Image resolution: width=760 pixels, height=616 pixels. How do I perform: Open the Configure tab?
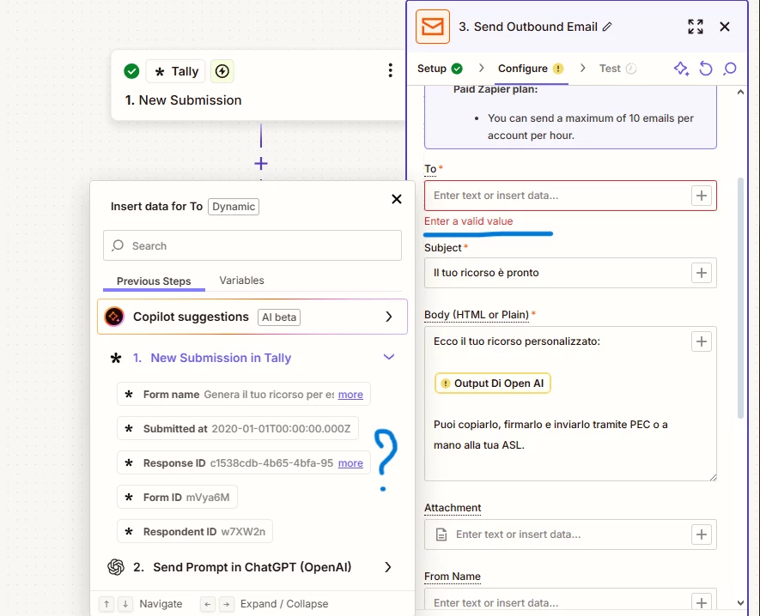click(x=531, y=69)
